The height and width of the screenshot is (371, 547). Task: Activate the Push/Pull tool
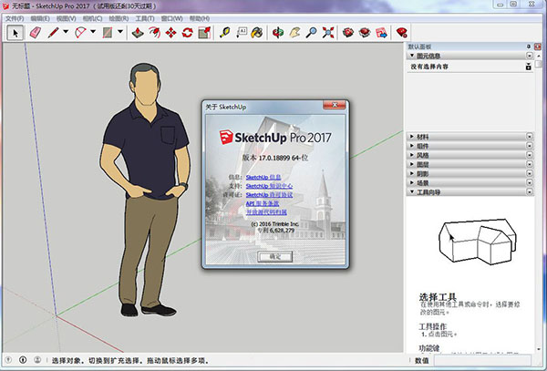pyautogui.click(x=138, y=33)
